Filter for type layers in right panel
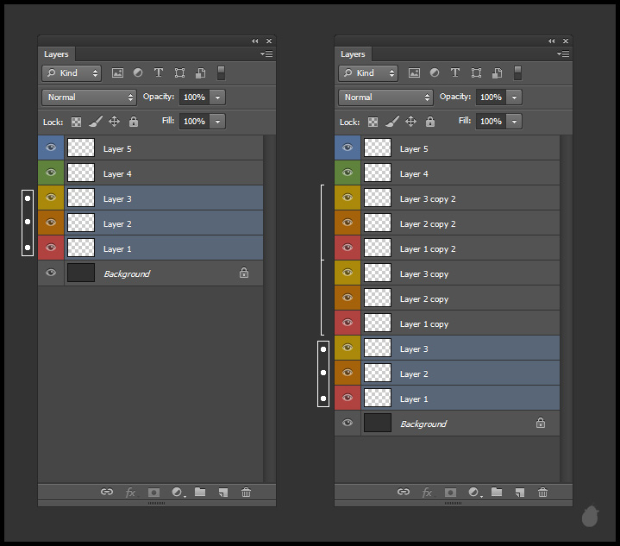 [455, 73]
